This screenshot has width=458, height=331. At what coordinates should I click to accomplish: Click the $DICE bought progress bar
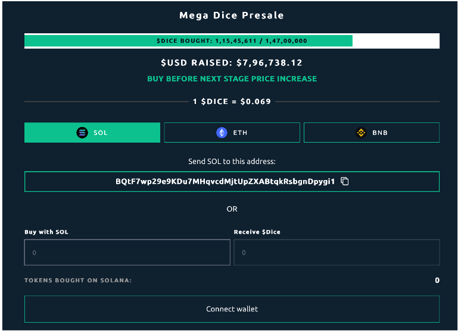click(232, 41)
